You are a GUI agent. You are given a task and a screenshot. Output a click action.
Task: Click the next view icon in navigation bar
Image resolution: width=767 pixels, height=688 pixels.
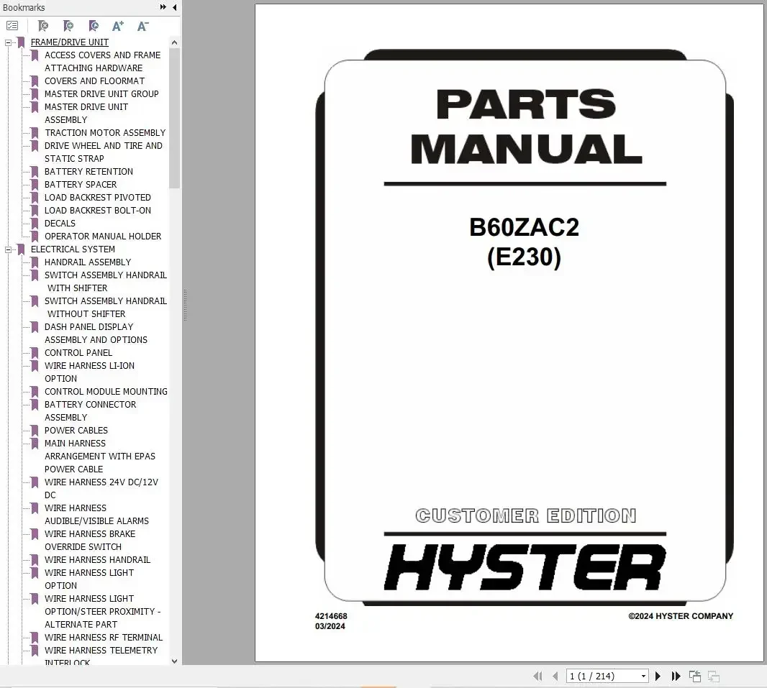click(x=712, y=676)
